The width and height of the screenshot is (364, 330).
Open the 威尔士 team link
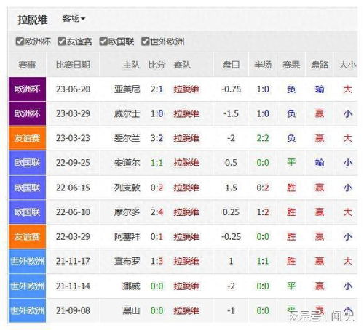click(x=127, y=114)
